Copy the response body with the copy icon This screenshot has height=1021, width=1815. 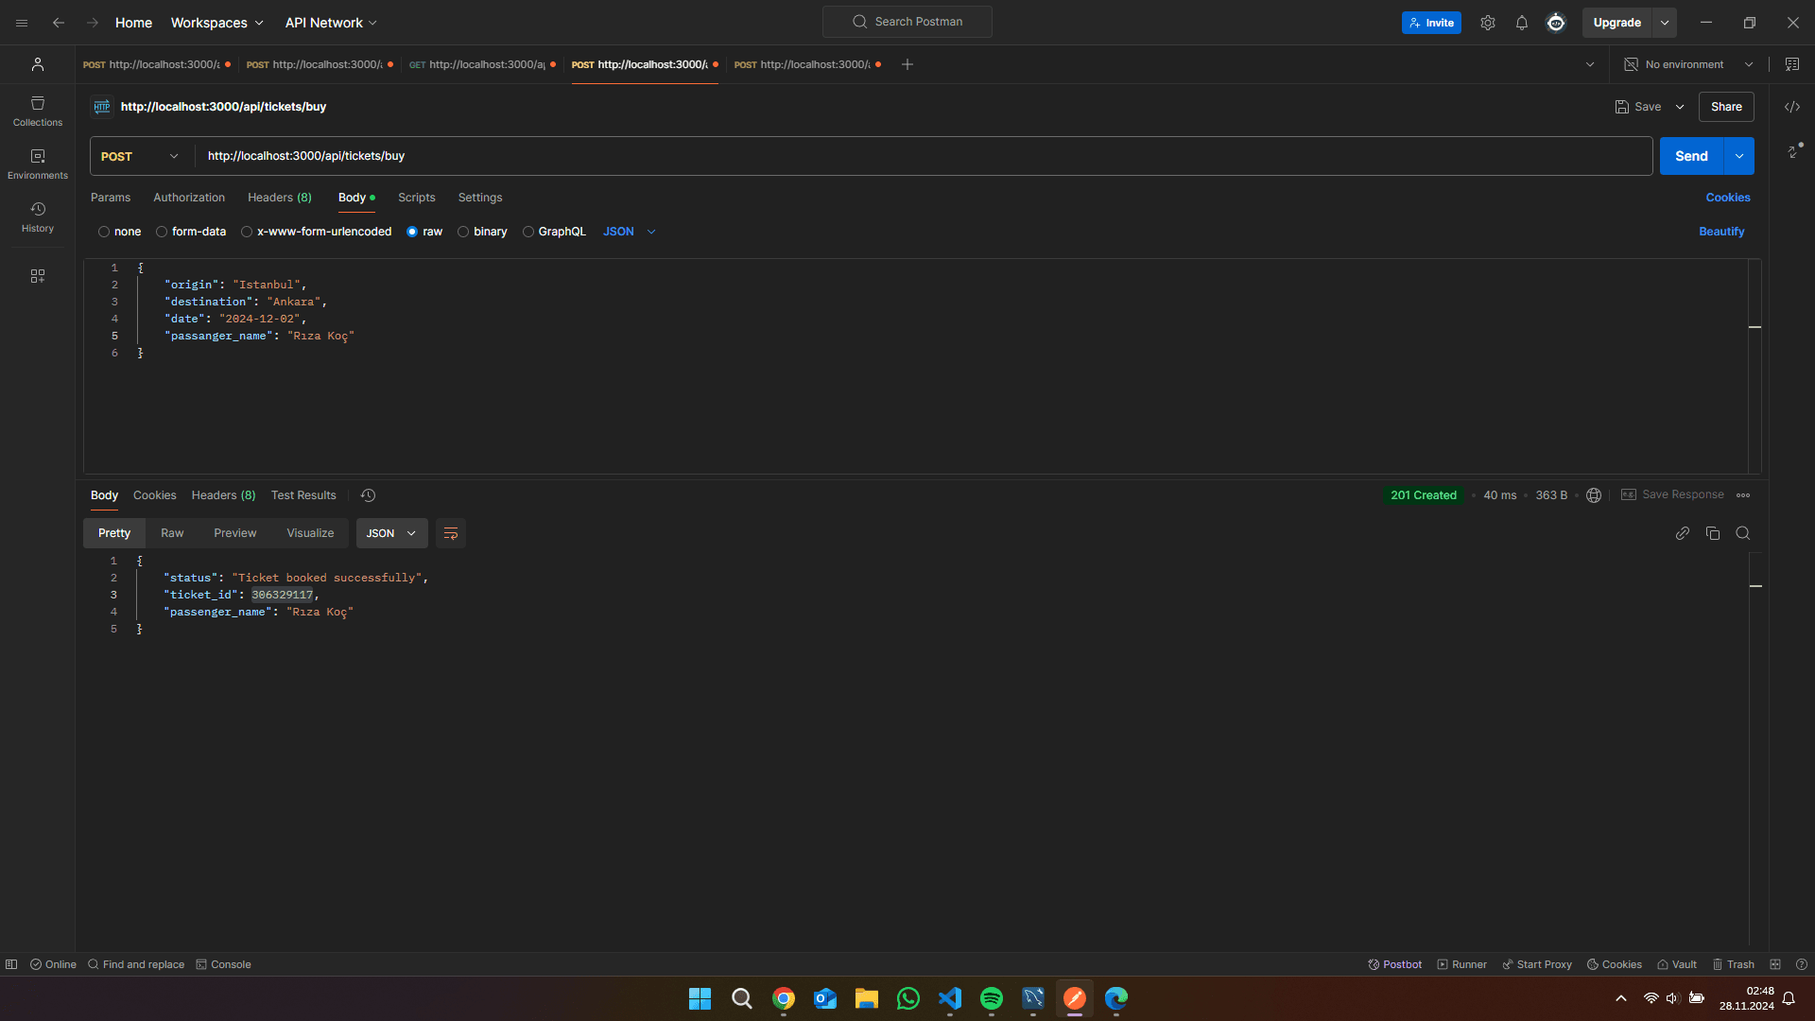[x=1712, y=533]
